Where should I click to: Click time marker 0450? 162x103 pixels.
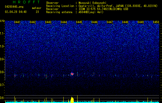tap(156, 22)
